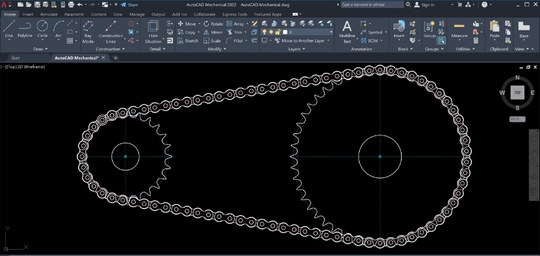
Task: Expand the Detail panel dropdown
Action: tap(157, 49)
